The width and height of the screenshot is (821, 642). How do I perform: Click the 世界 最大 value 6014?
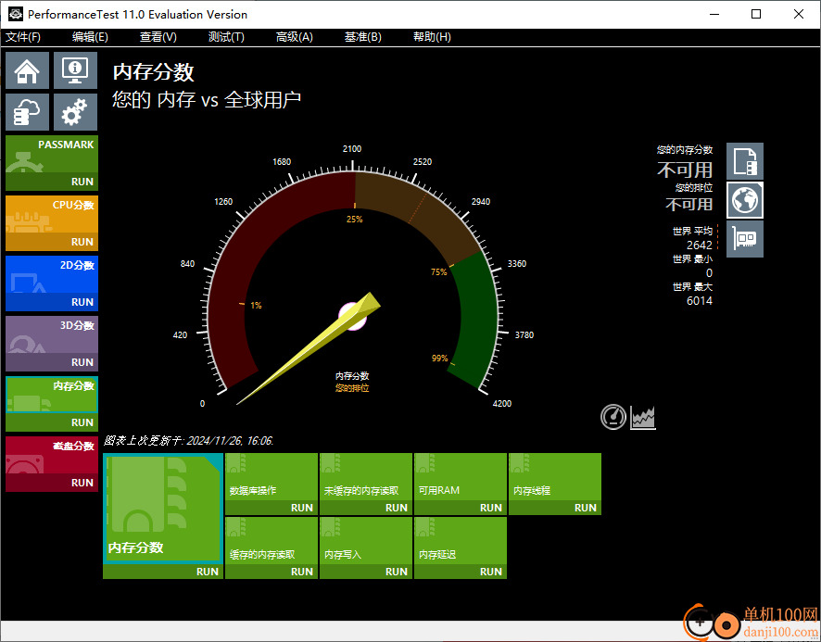point(699,301)
